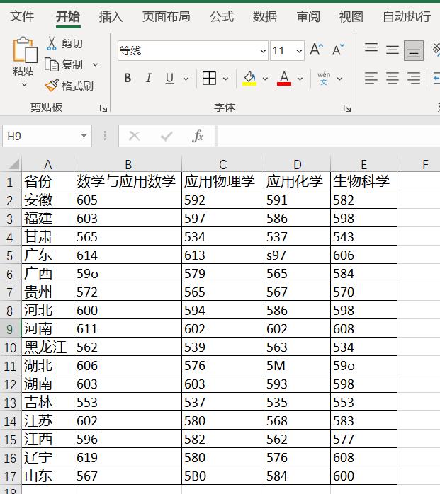Click cell D11 containing 5M
This screenshot has width=440, height=494.
coord(297,365)
